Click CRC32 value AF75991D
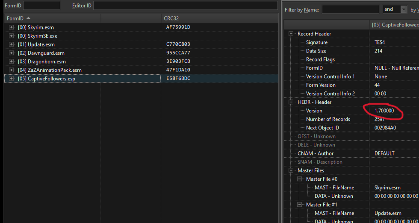Screen dimensions: 419x223 click(x=178, y=27)
